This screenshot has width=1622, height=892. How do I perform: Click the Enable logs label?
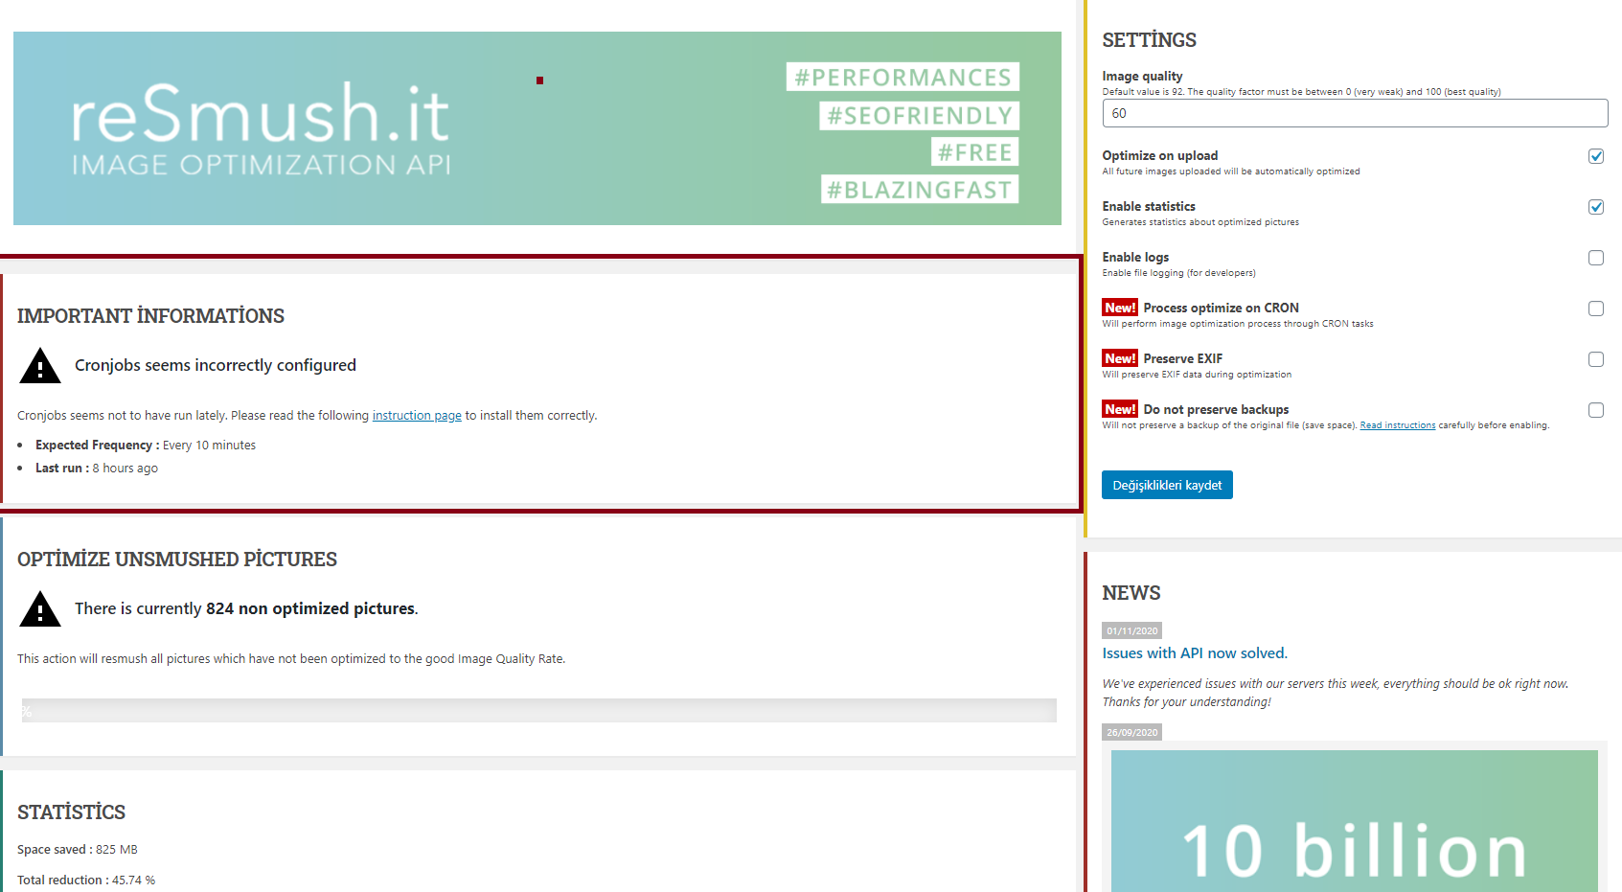click(x=1135, y=258)
